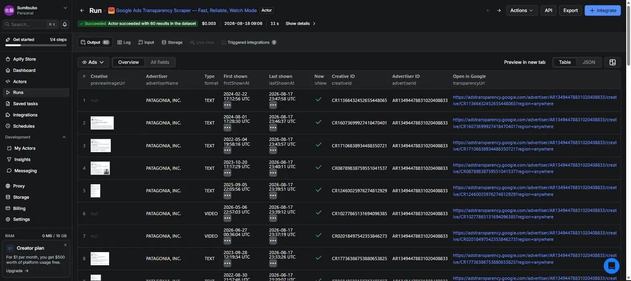Open the Actions dropdown
The width and height of the screenshot is (631, 281).
pyautogui.click(x=522, y=10)
